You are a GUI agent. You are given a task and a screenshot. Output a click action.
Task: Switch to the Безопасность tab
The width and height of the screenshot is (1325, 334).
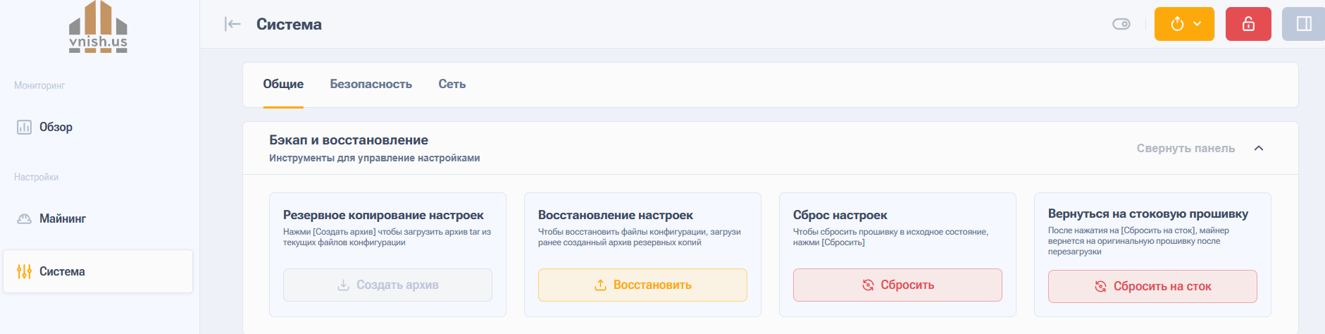371,84
